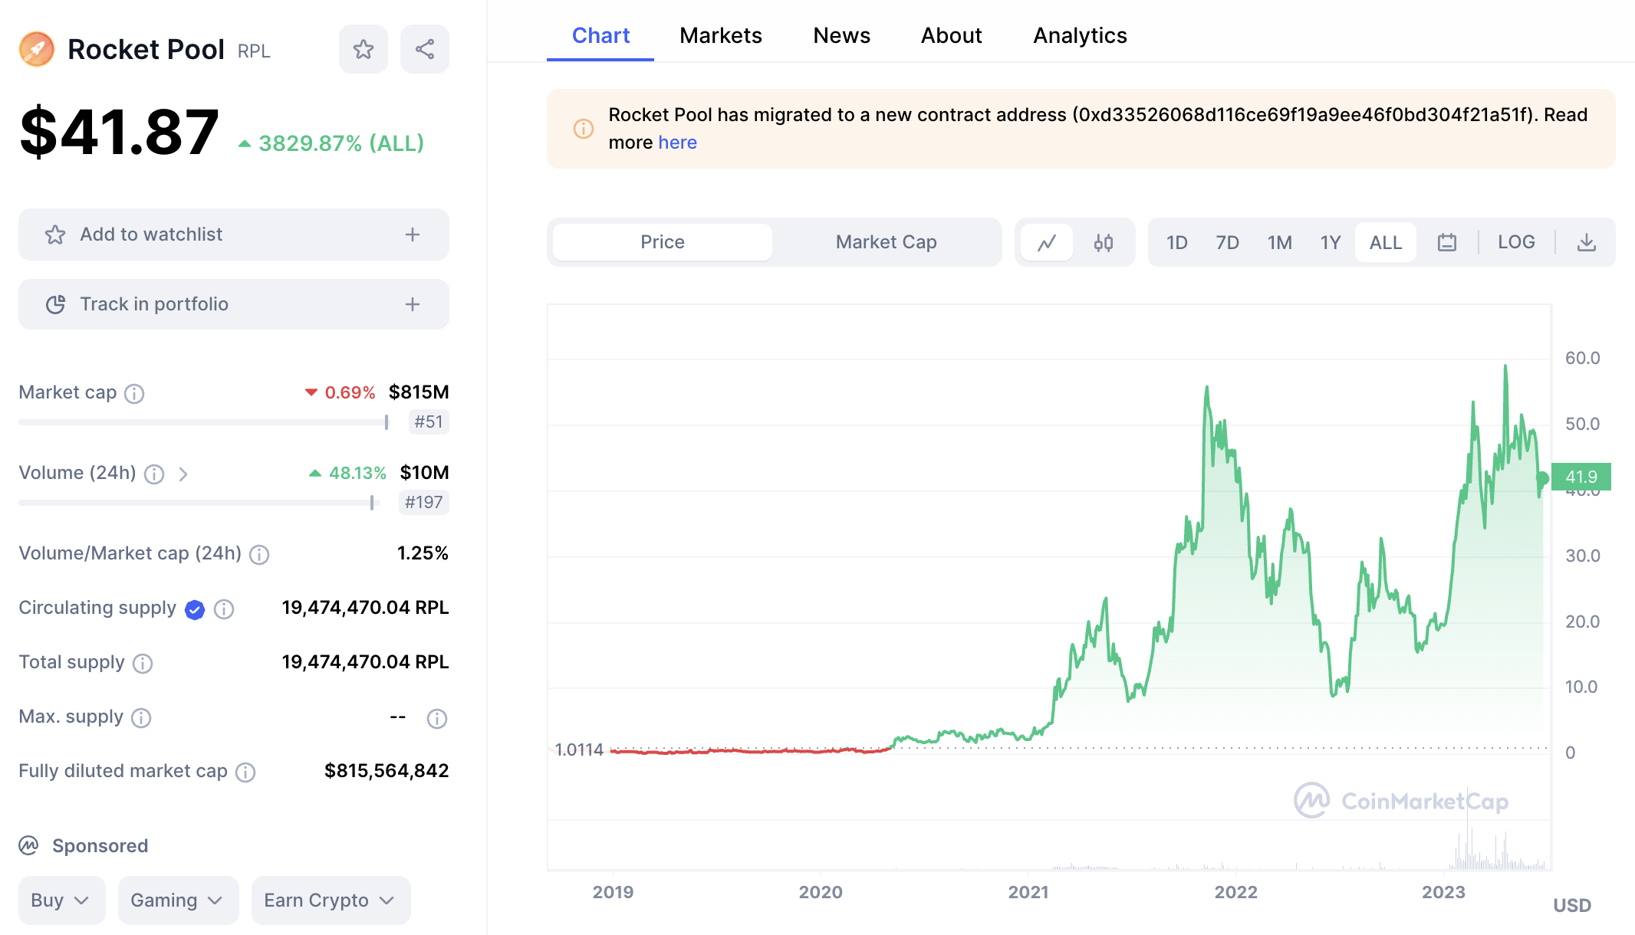Click the info icon in migration notice
The image size is (1635, 935).
[x=584, y=129]
